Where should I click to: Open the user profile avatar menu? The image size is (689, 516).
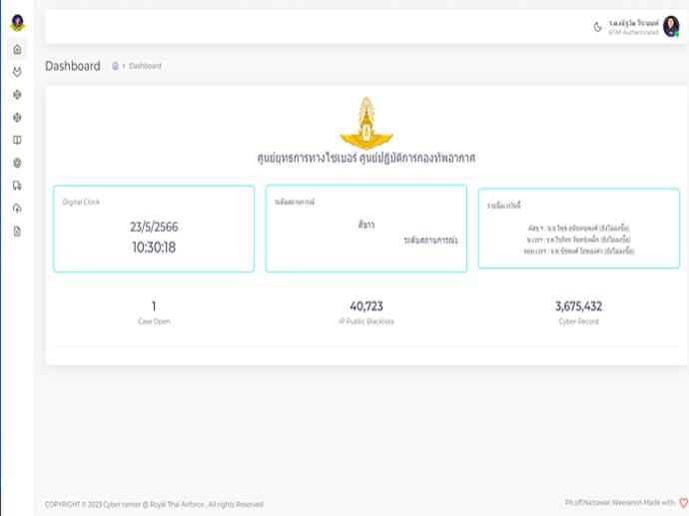coord(671,27)
